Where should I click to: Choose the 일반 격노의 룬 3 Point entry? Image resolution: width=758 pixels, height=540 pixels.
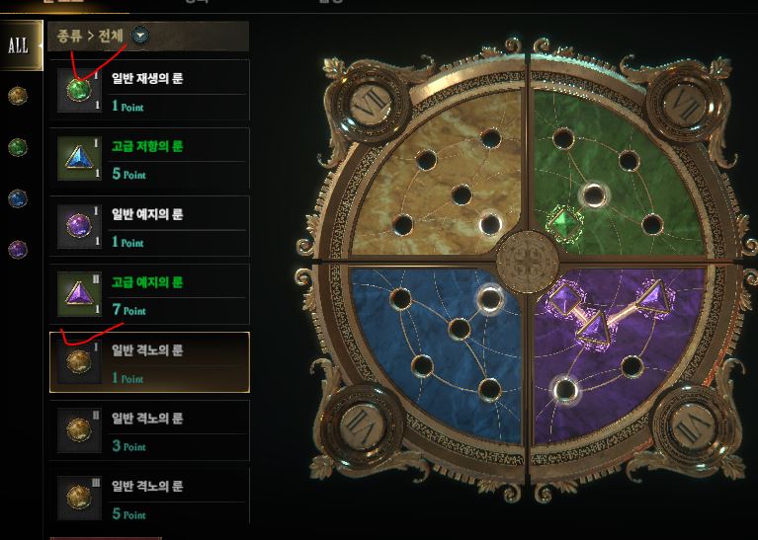coord(149,430)
